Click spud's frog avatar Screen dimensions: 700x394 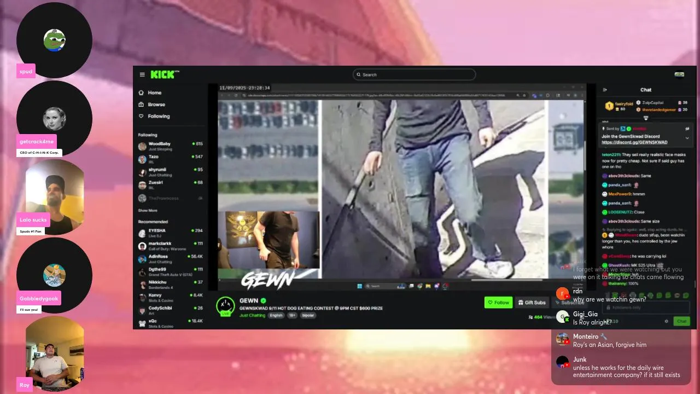(x=54, y=40)
